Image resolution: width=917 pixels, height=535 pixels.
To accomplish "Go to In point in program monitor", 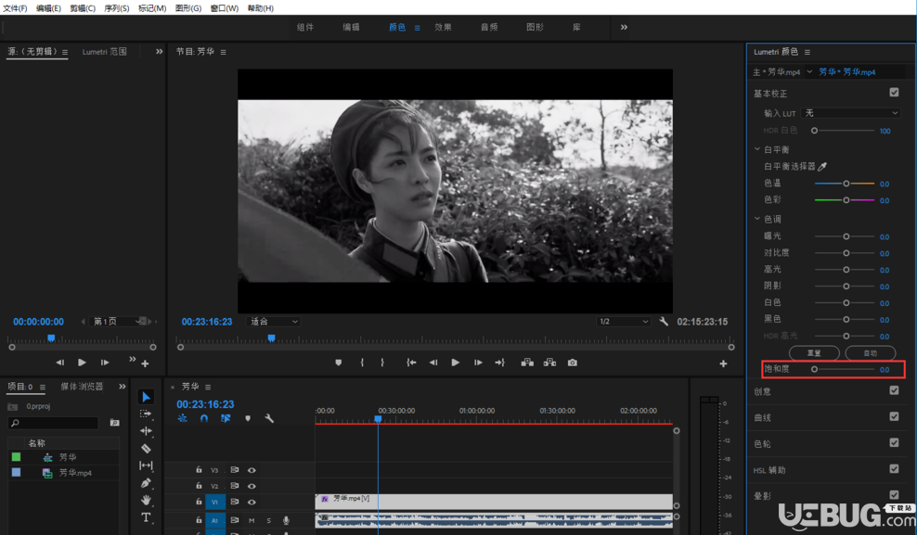I will (412, 363).
